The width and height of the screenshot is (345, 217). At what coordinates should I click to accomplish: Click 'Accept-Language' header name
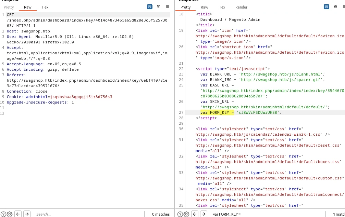[x=25, y=64]
